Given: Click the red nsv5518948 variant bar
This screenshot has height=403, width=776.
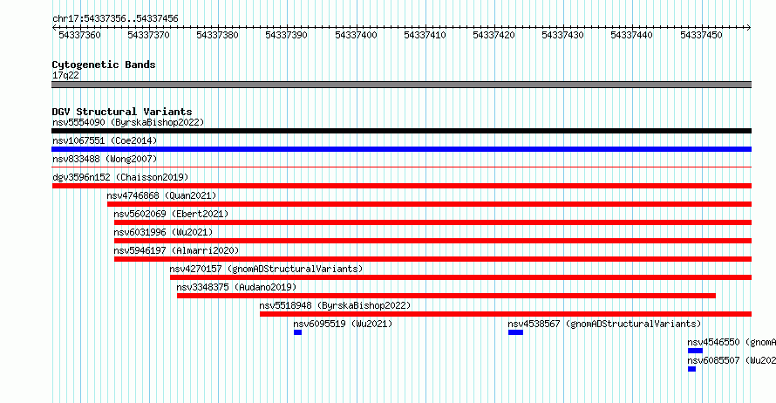Looking at the screenshot, I should [x=506, y=314].
